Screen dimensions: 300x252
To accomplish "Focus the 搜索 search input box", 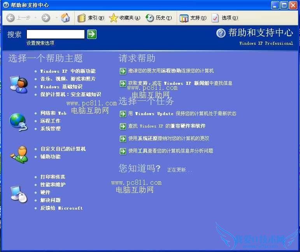I will pos(56,34).
